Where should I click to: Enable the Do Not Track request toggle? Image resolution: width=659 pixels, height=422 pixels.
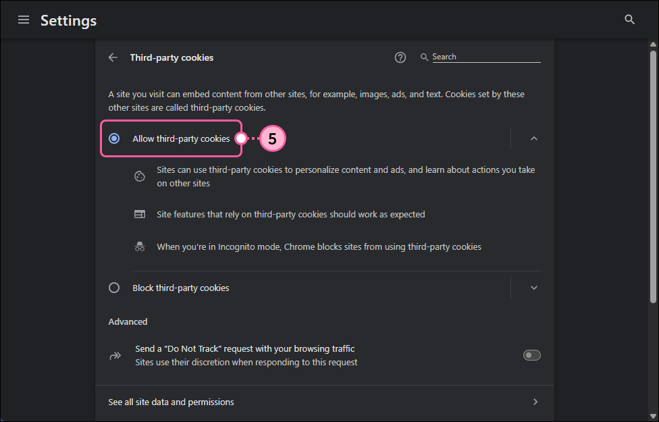click(x=531, y=354)
